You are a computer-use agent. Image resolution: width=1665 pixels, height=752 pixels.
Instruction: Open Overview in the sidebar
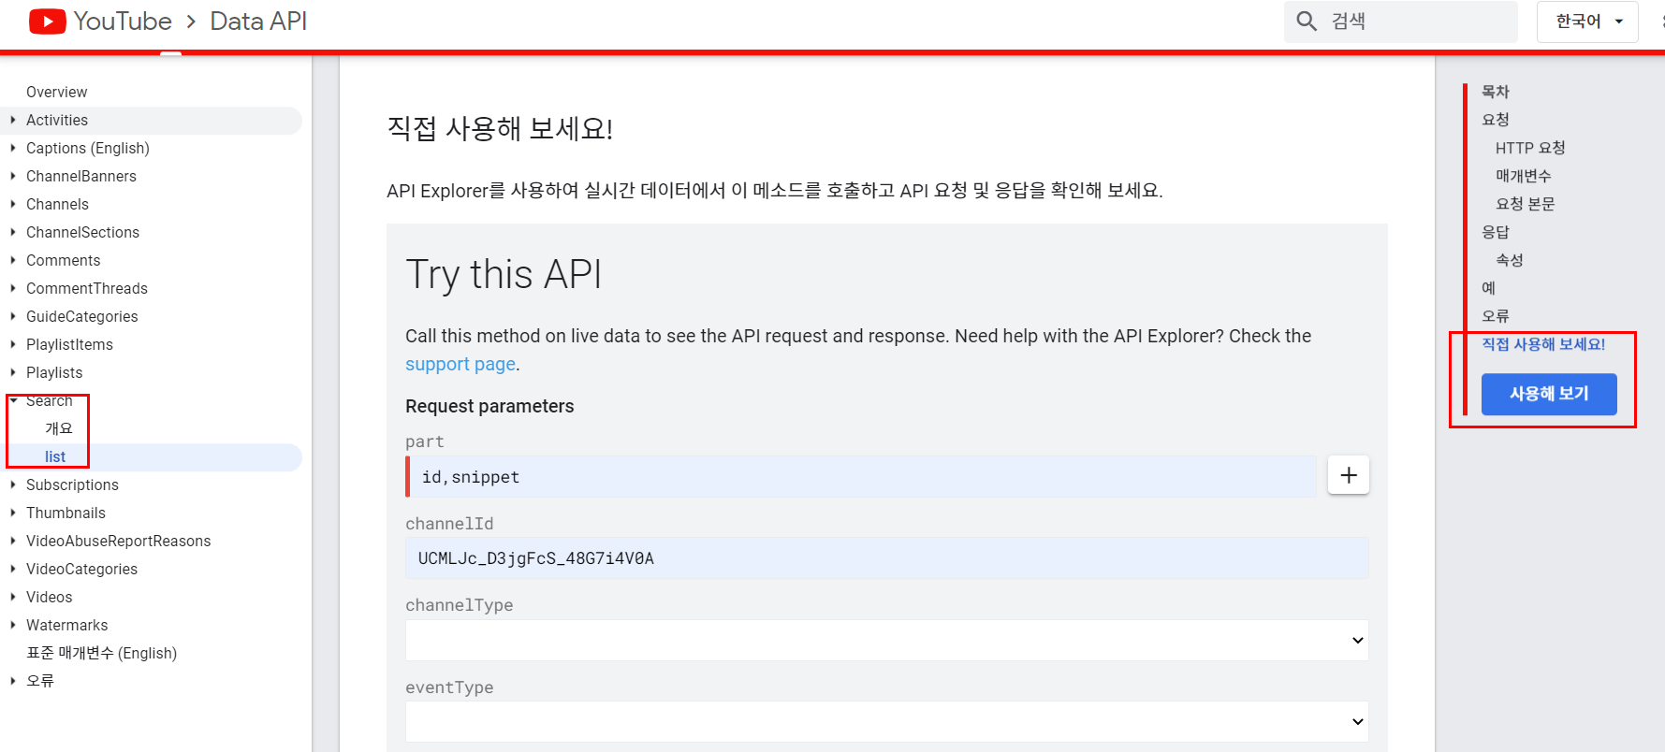[57, 92]
